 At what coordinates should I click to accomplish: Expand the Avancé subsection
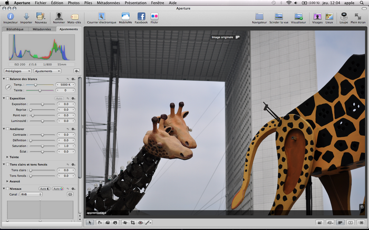pos(7,182)
